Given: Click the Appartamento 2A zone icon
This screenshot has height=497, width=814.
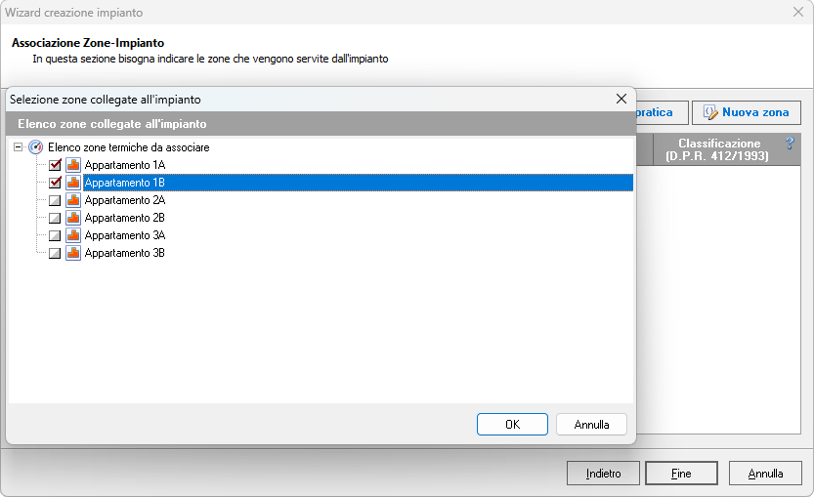Looking at the screenshot, I should pyautogui.click(x=73, y=200).
